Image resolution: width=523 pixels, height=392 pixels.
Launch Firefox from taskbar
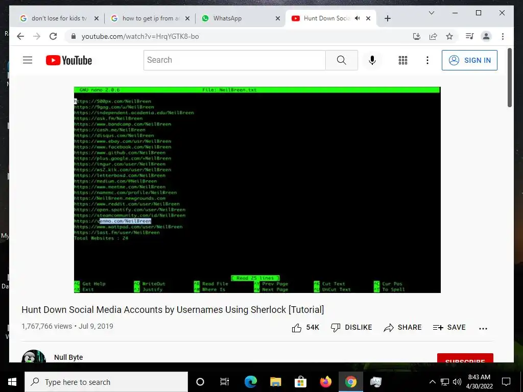tap(325, 382)
